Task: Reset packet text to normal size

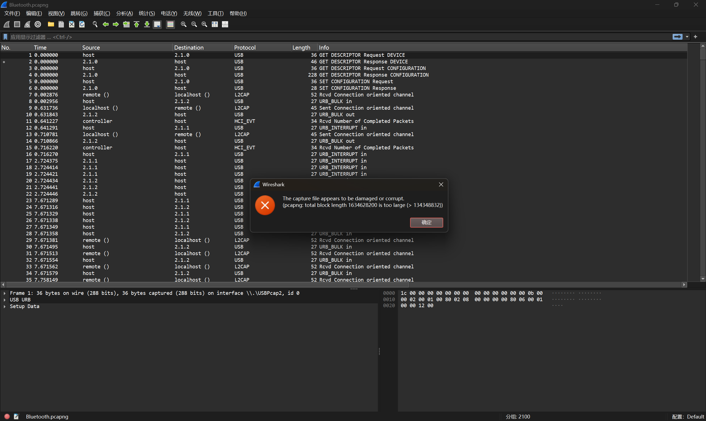Action: tap(204, 25)
